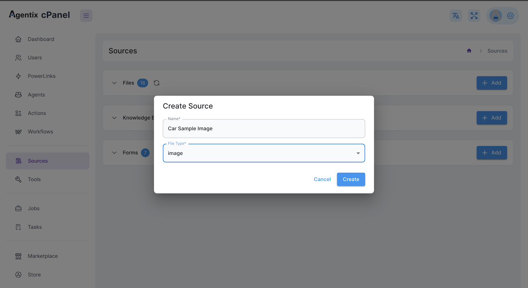
Task: Open the settings gear in the header
Action: click(510, 16)
